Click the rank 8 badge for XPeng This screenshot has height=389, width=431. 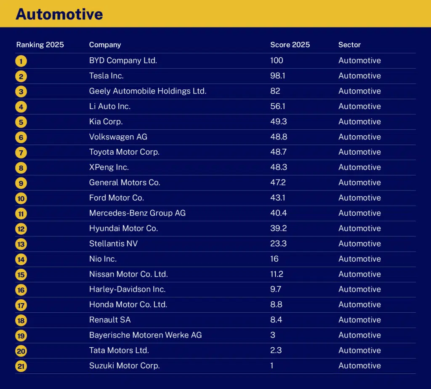pos(21,168)
